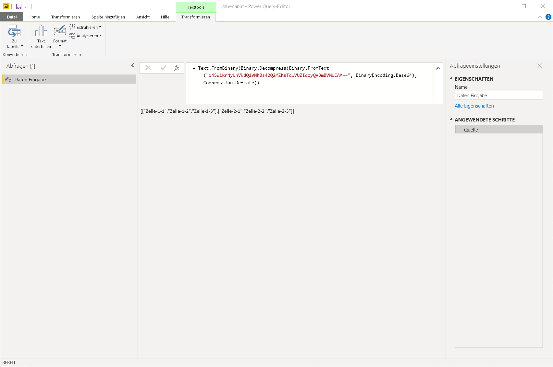
Task: Open help with question mark icon
Action: 548,17
